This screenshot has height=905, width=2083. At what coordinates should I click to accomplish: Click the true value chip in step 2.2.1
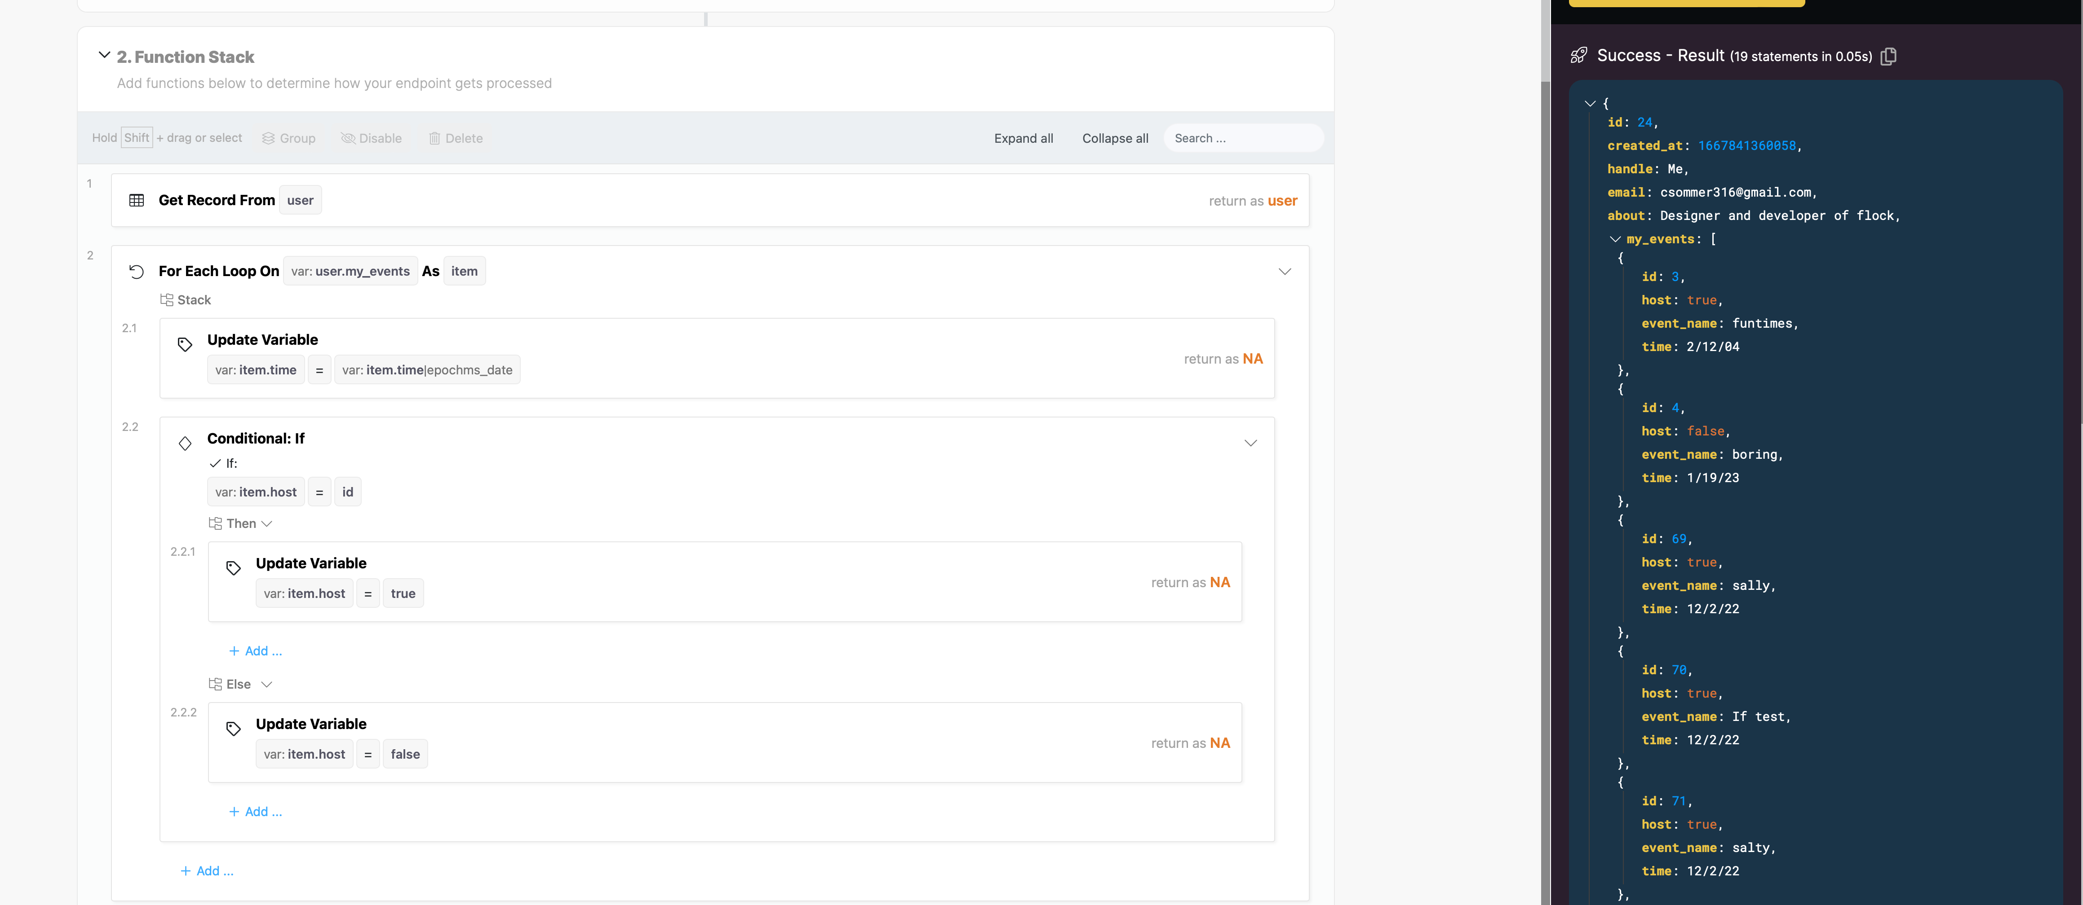coord(403,594)
